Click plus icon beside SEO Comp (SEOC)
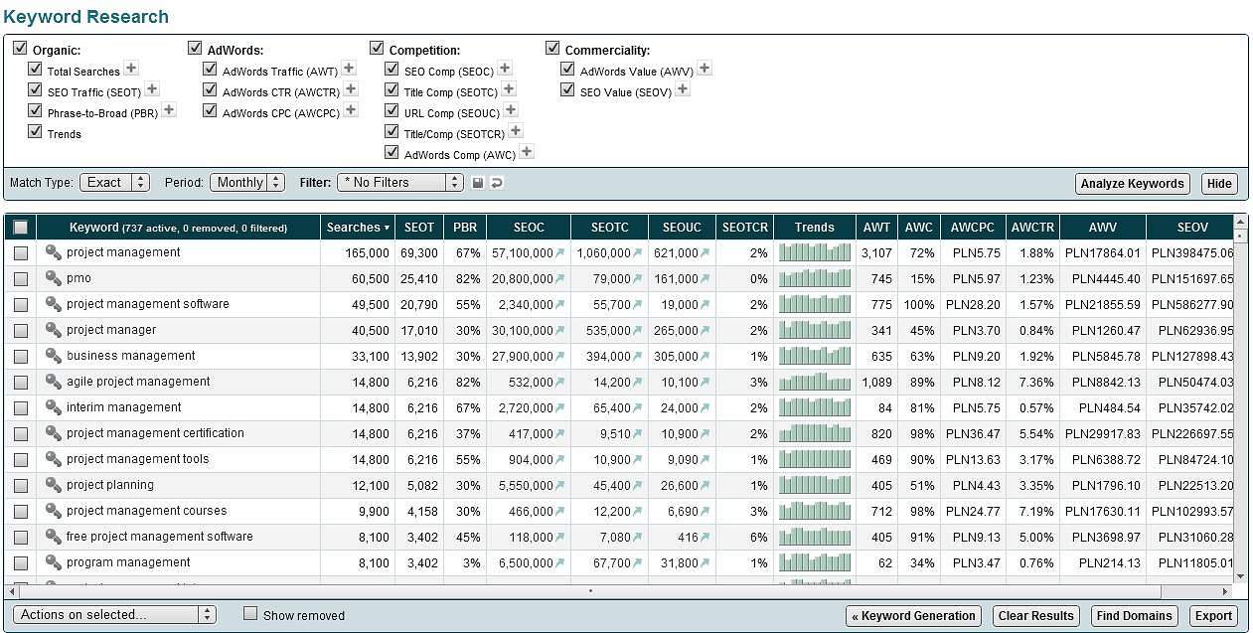Image resolution: width=1253 pixels, height=633 pixels. [505, 69]
